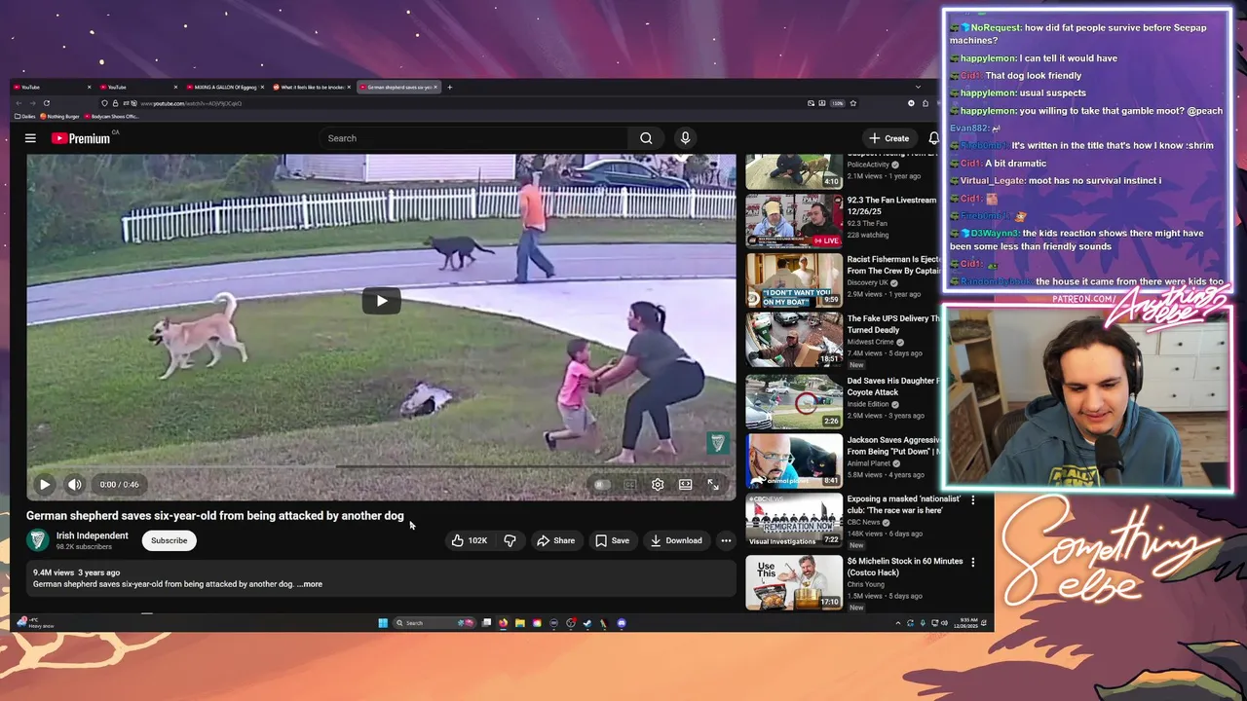The width and height of the screenshot is (1247, 701).
Task: Share the video
Action: point(555,540)
